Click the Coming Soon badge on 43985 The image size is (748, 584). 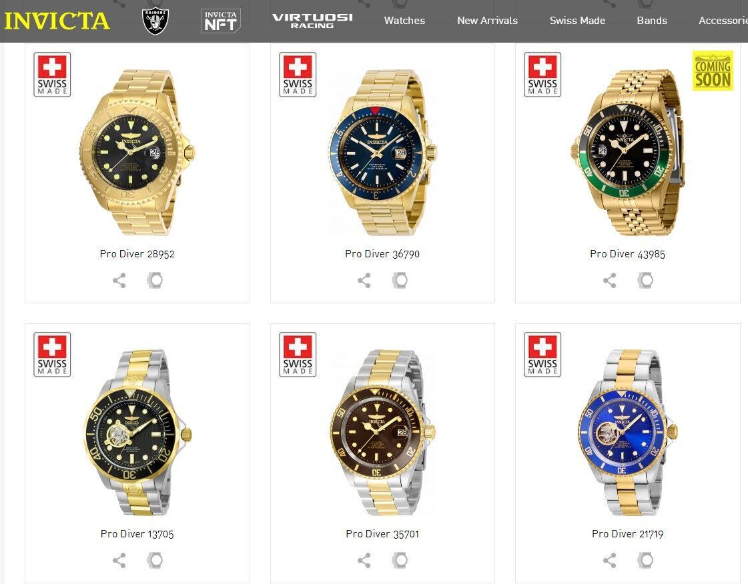tap(713, 71)
